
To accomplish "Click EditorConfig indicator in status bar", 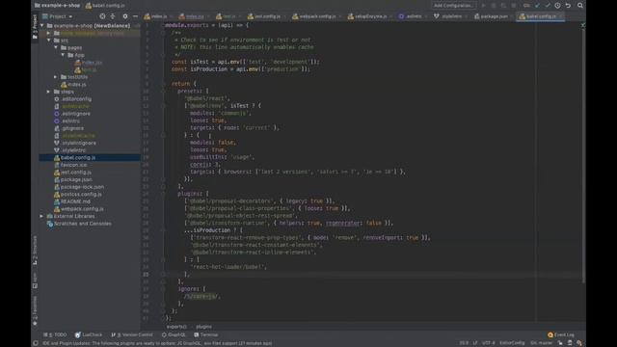I will coord(512,343).
